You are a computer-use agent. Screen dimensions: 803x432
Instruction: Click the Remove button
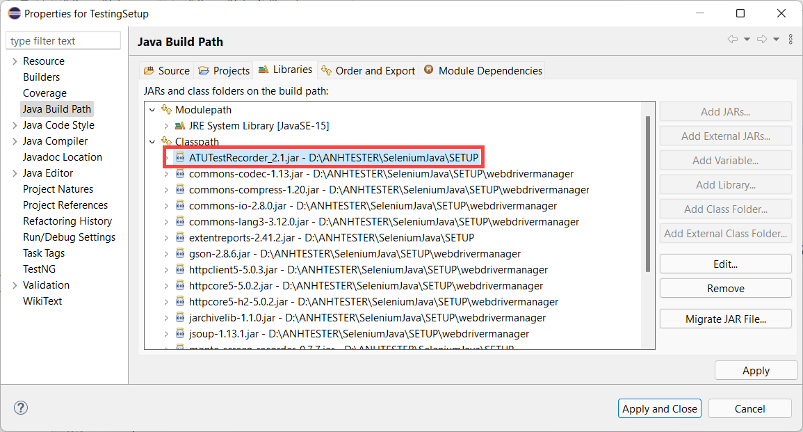click(726, 289)
